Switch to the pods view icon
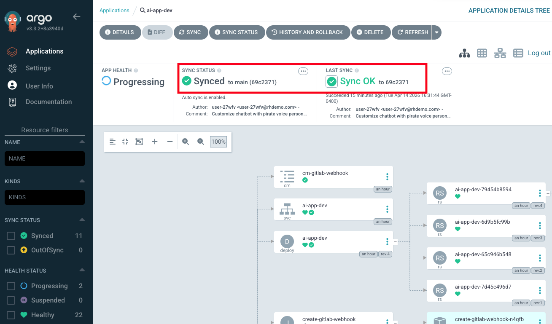This screenshot has width=552, height=324. (x=482, y=53)
